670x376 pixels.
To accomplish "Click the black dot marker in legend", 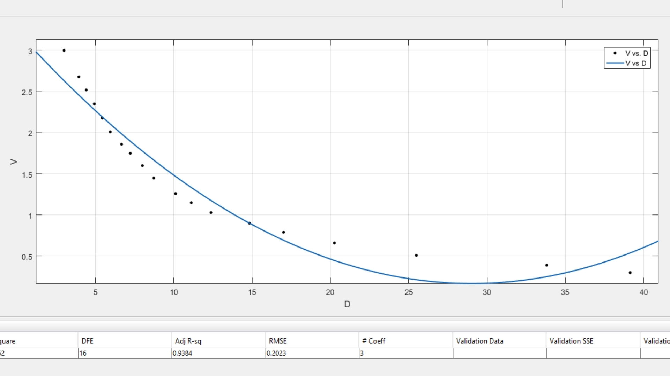I will pyautogui.click(x=615, y=53).
